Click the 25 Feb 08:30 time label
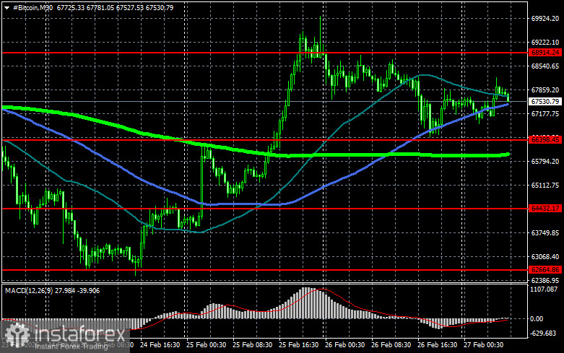 [252, 345]
